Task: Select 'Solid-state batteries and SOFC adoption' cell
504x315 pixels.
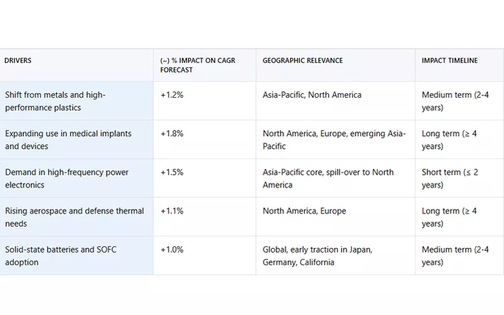Action: pyautogui.click(x=60, y=256)
